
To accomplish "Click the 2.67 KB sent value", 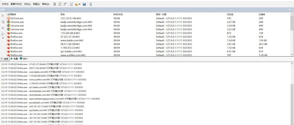I will pos(231,22).
